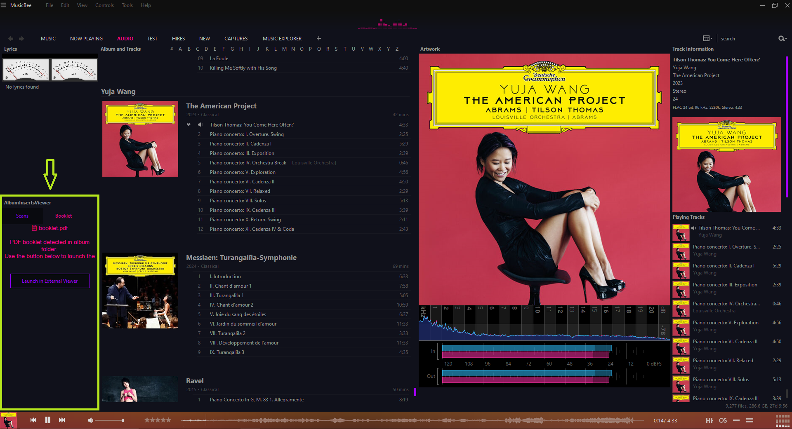Switch to the NOW PLAYING tab

tap(86, 39)
